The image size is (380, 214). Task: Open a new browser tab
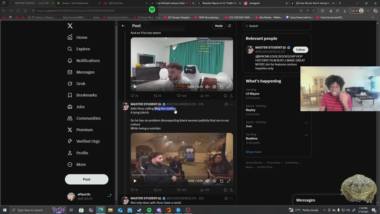pyautogui.click(x=340, y=3)
